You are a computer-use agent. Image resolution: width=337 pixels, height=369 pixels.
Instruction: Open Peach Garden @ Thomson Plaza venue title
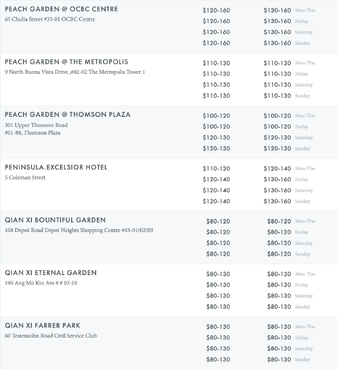(x=67, y=114)
